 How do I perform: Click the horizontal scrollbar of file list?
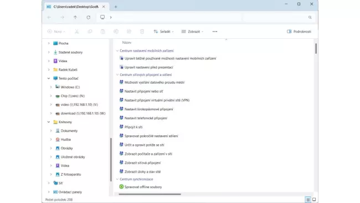click(150, 194)
